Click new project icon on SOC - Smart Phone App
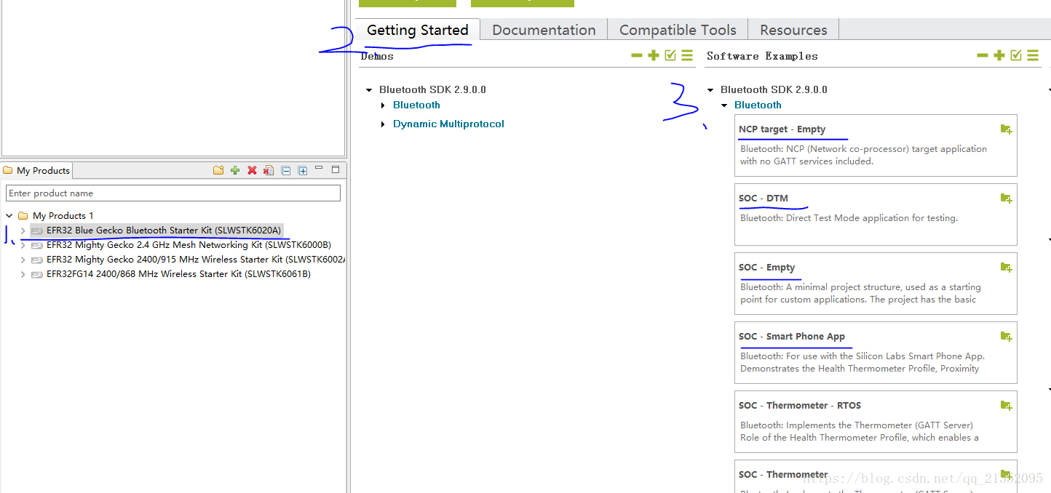 coord(1006,337)
